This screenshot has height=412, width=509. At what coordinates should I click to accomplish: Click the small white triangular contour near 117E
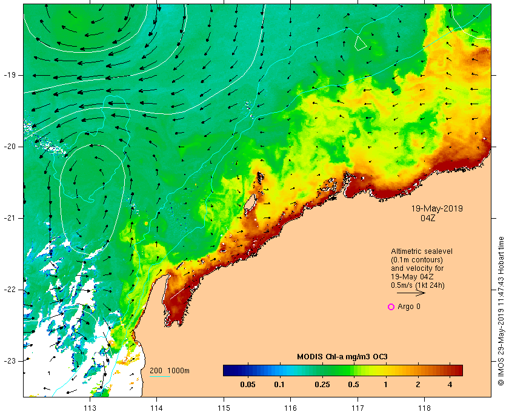click(x=360, y=44)
